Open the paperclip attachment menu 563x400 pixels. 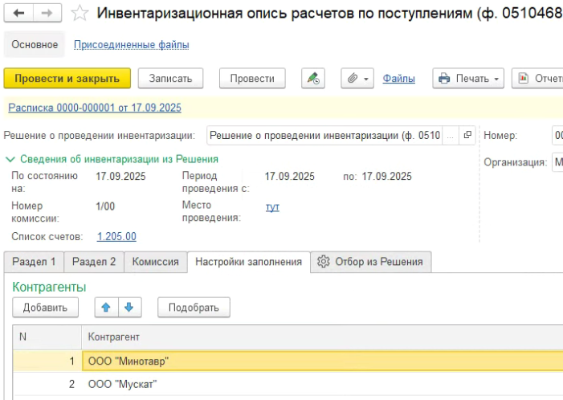click(357, 78)
